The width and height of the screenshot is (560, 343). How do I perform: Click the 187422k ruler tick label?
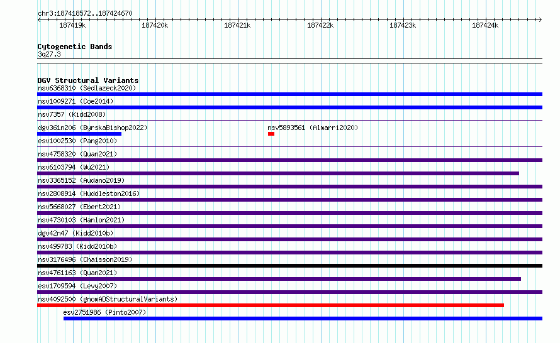(x=320, y=25)
